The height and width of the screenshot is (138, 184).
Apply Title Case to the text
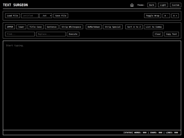[35, 27]
